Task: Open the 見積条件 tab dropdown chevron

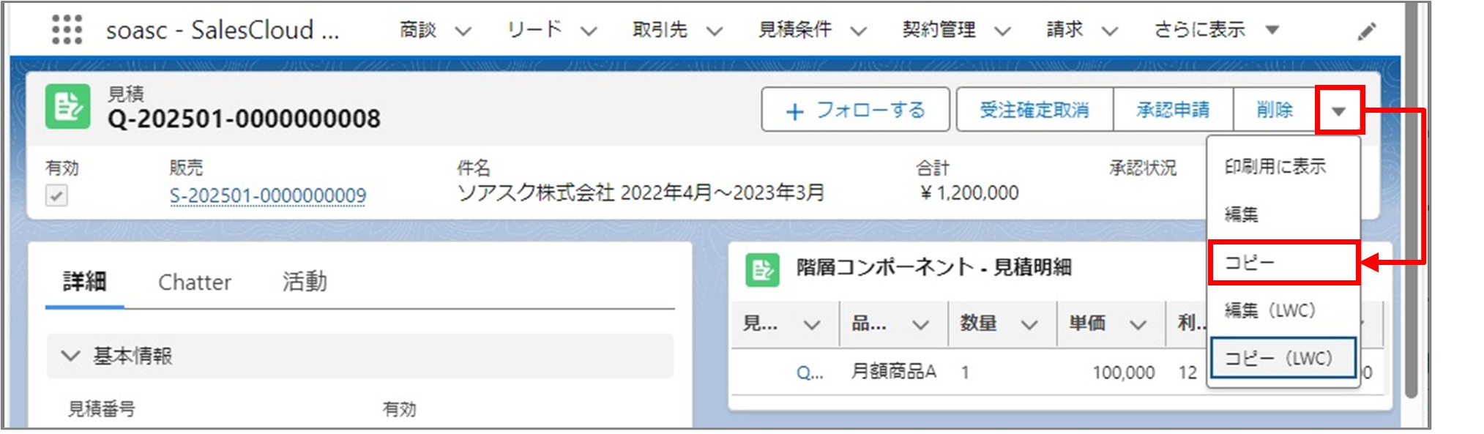Action: point(858,31)
